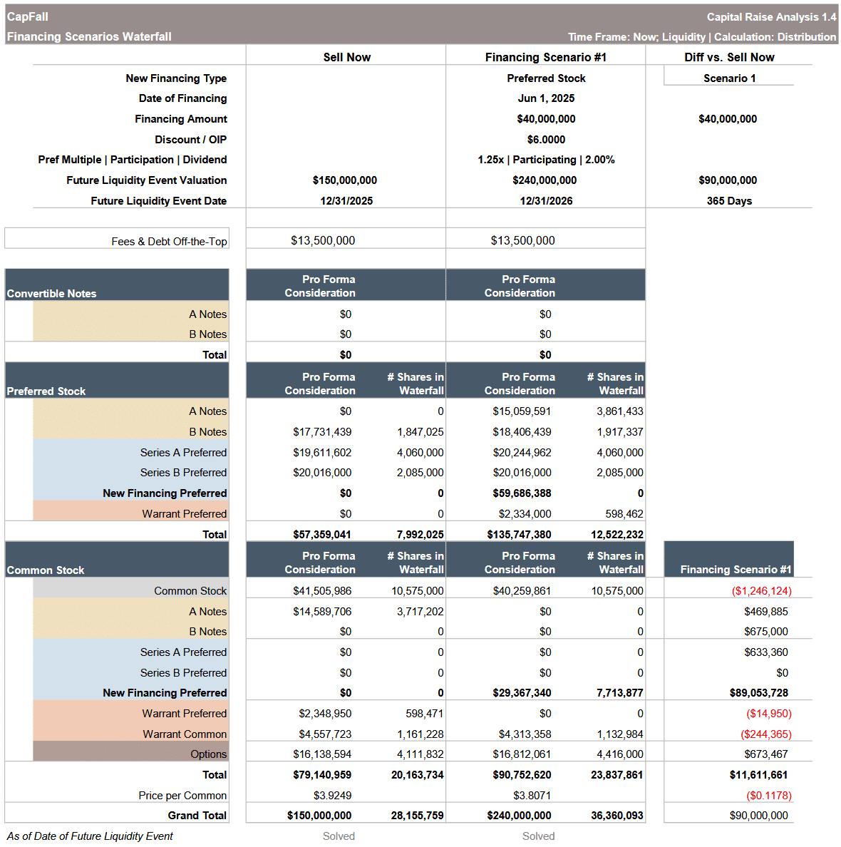Select New Financing shares 7,713,877
Screen dimensions: 841x847
(620, 693)
